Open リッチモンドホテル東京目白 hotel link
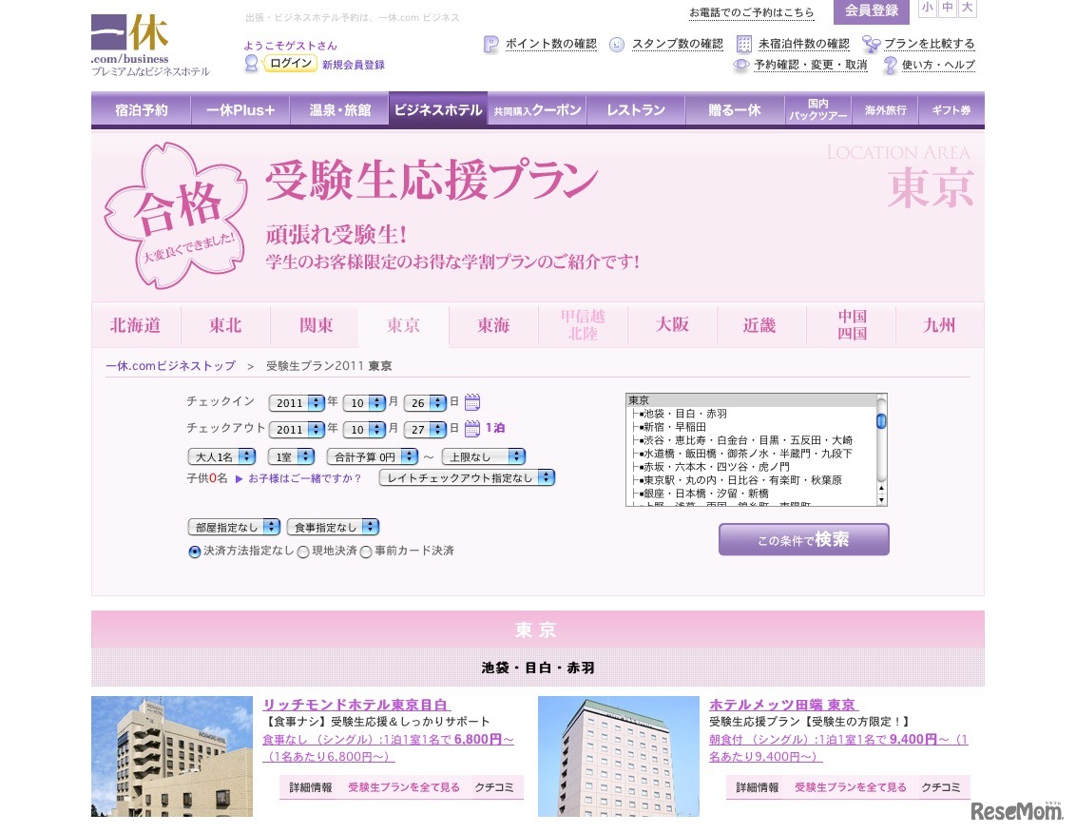Image resolution: width=1076 pixels, height=833 pixels. (356, 705)
